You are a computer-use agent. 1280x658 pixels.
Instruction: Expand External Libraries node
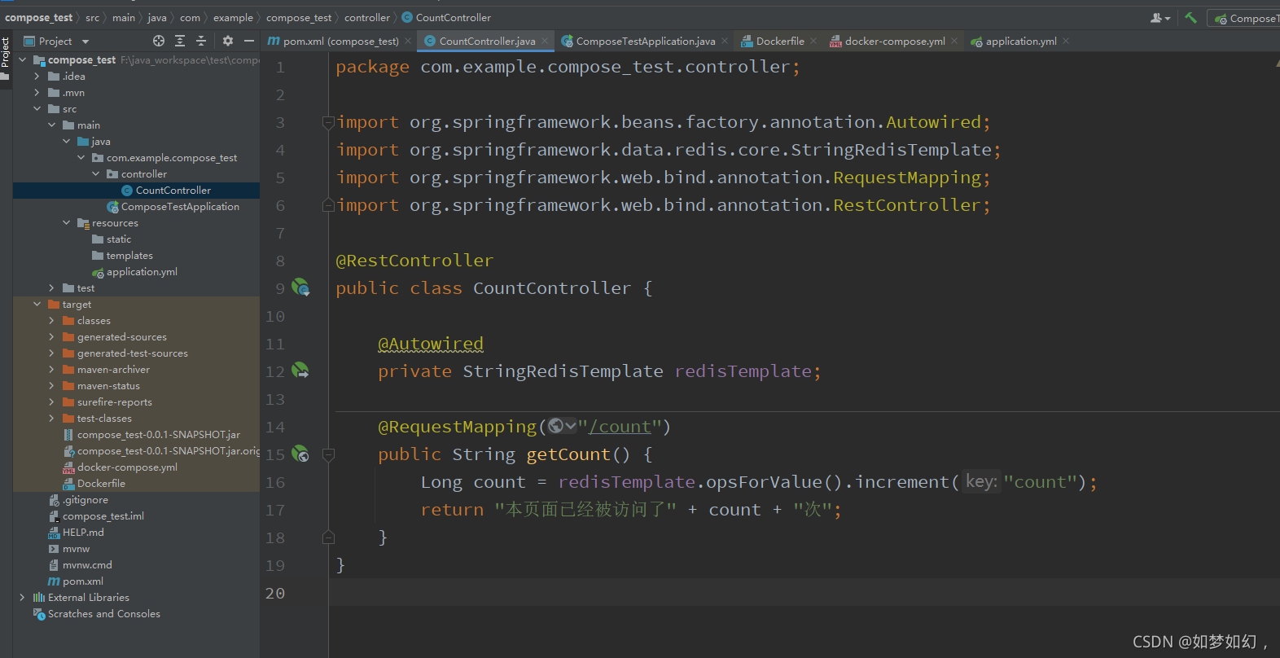22,598
